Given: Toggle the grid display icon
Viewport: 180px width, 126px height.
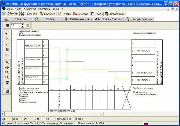Looking at the screenshot, I should click(x=7, y=26).
